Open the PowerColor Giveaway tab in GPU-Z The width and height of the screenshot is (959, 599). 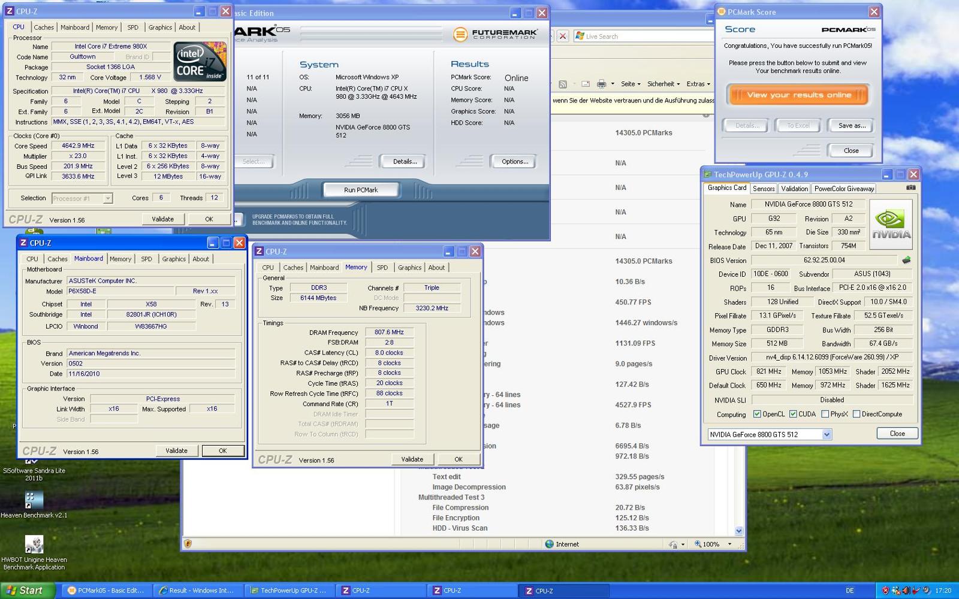[844, 188]
